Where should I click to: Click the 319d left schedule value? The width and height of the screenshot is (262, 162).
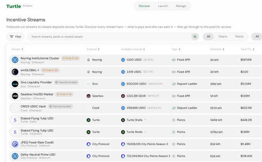pos(216,84)
